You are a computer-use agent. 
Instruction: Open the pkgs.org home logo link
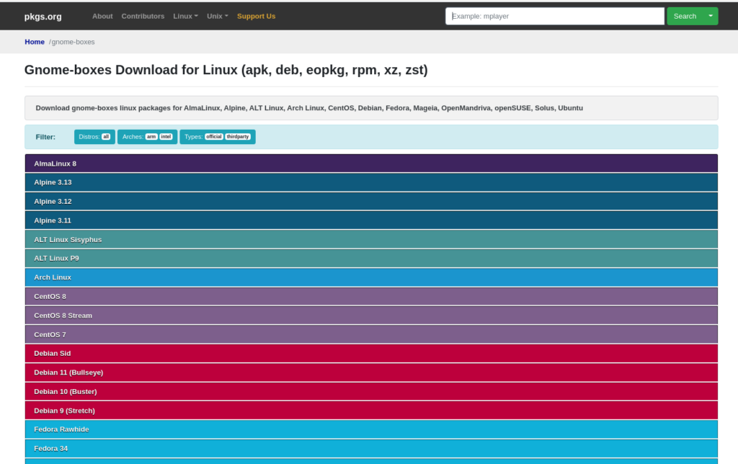[x=43, y=17]
